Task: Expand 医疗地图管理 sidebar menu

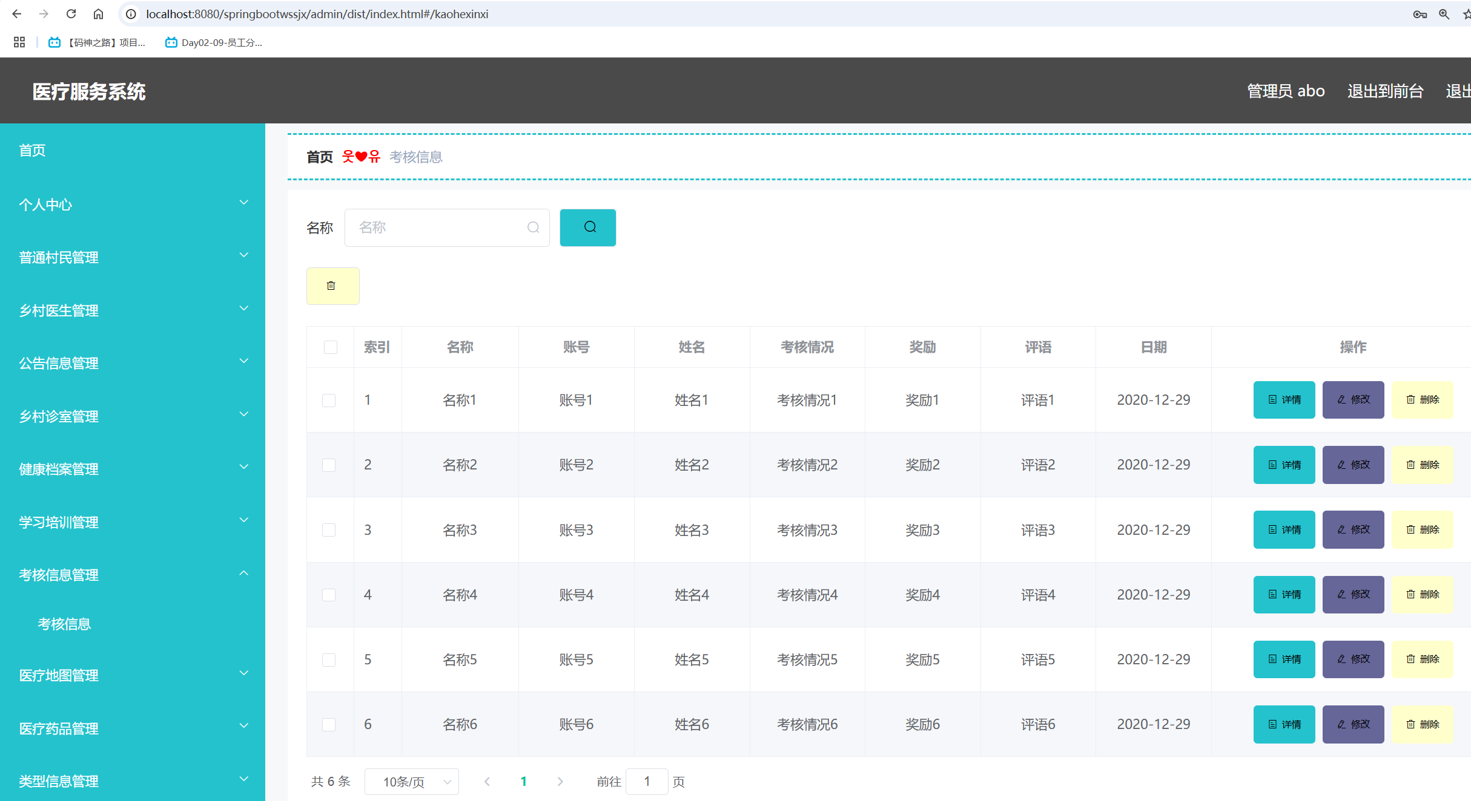Action: [x=133, y=675]
